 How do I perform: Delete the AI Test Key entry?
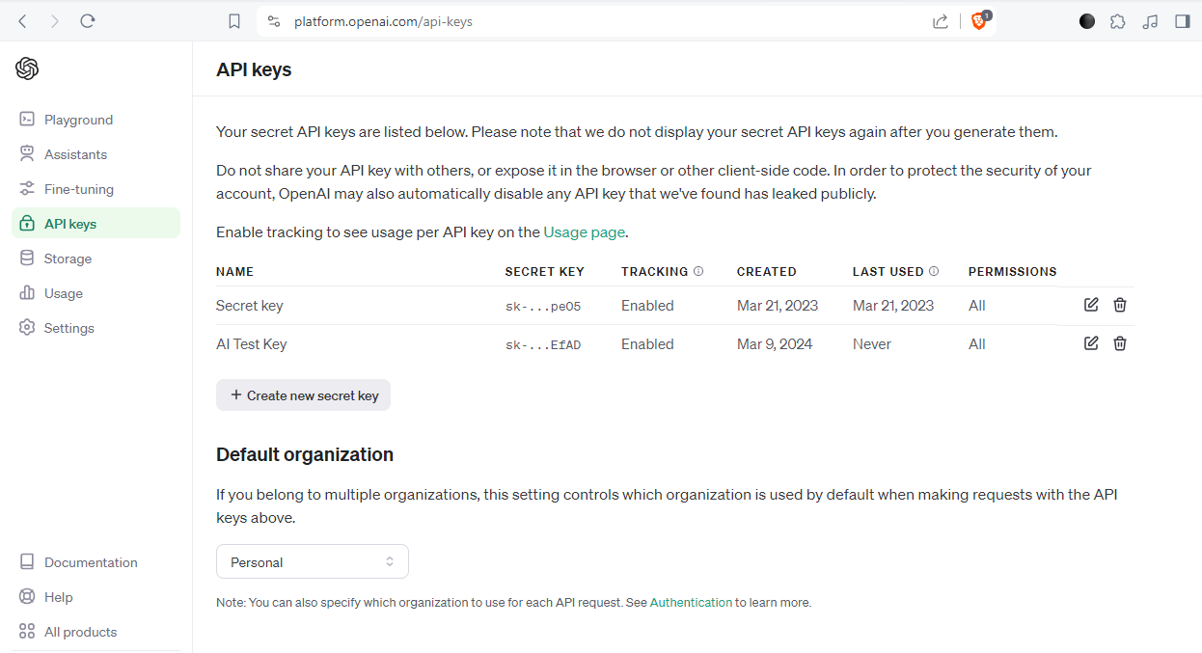(1120, 343)
